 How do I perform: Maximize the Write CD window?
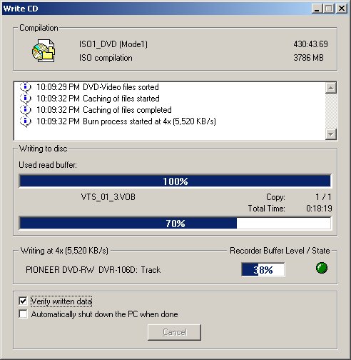pyautogui.click(x=329, y=9)
